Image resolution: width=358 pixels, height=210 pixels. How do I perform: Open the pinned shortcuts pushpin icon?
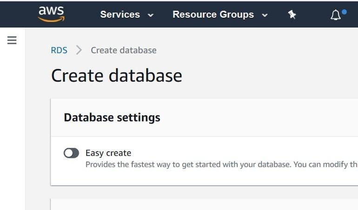pyautogui.click(x=292, y=14)
